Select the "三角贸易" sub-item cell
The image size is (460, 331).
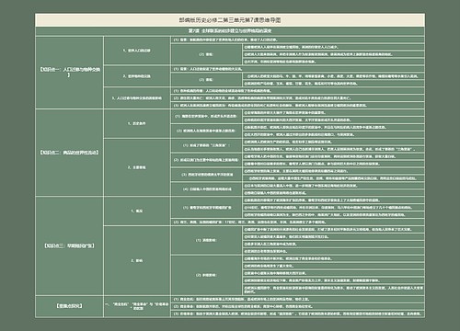pos(206,145)
